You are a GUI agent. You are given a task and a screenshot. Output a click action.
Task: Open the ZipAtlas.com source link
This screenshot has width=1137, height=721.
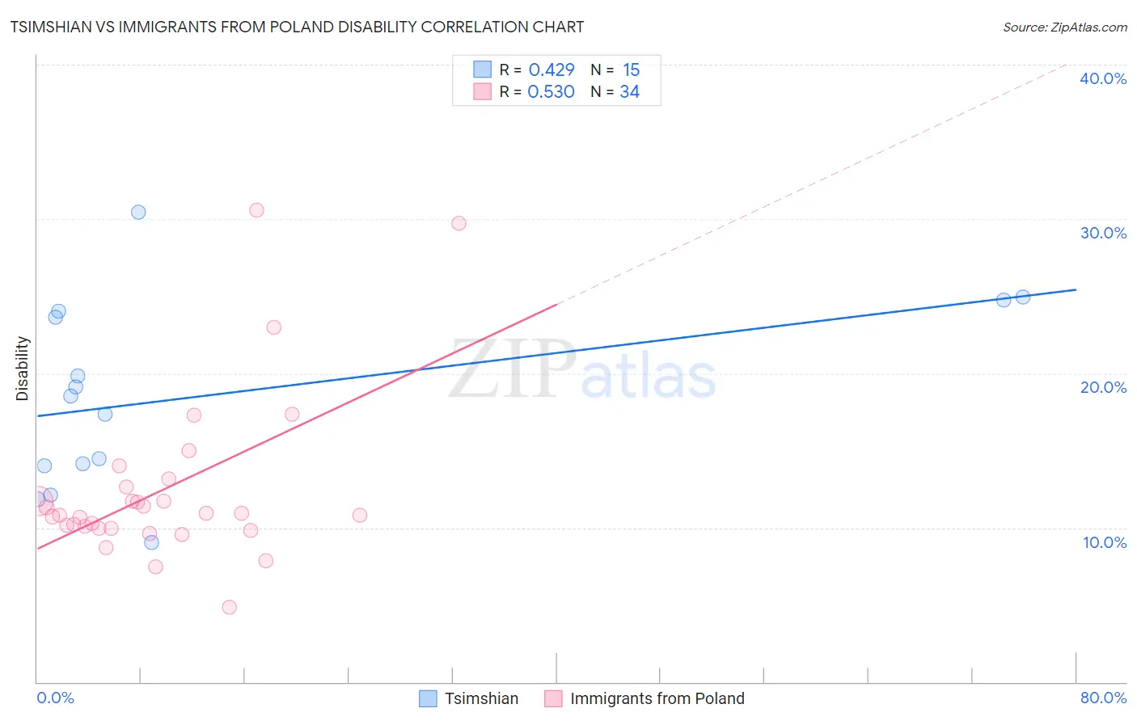click(x=1065, y=27)
